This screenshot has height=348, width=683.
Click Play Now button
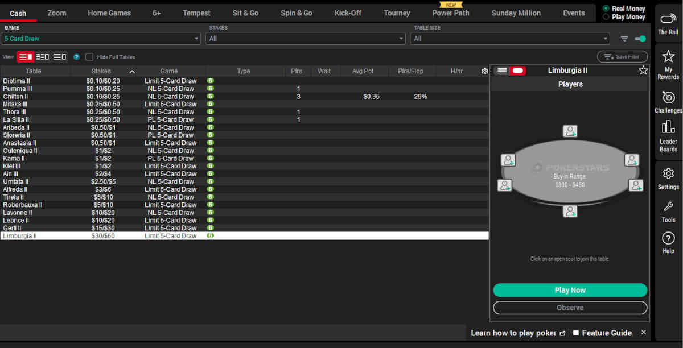coord(570,290)
